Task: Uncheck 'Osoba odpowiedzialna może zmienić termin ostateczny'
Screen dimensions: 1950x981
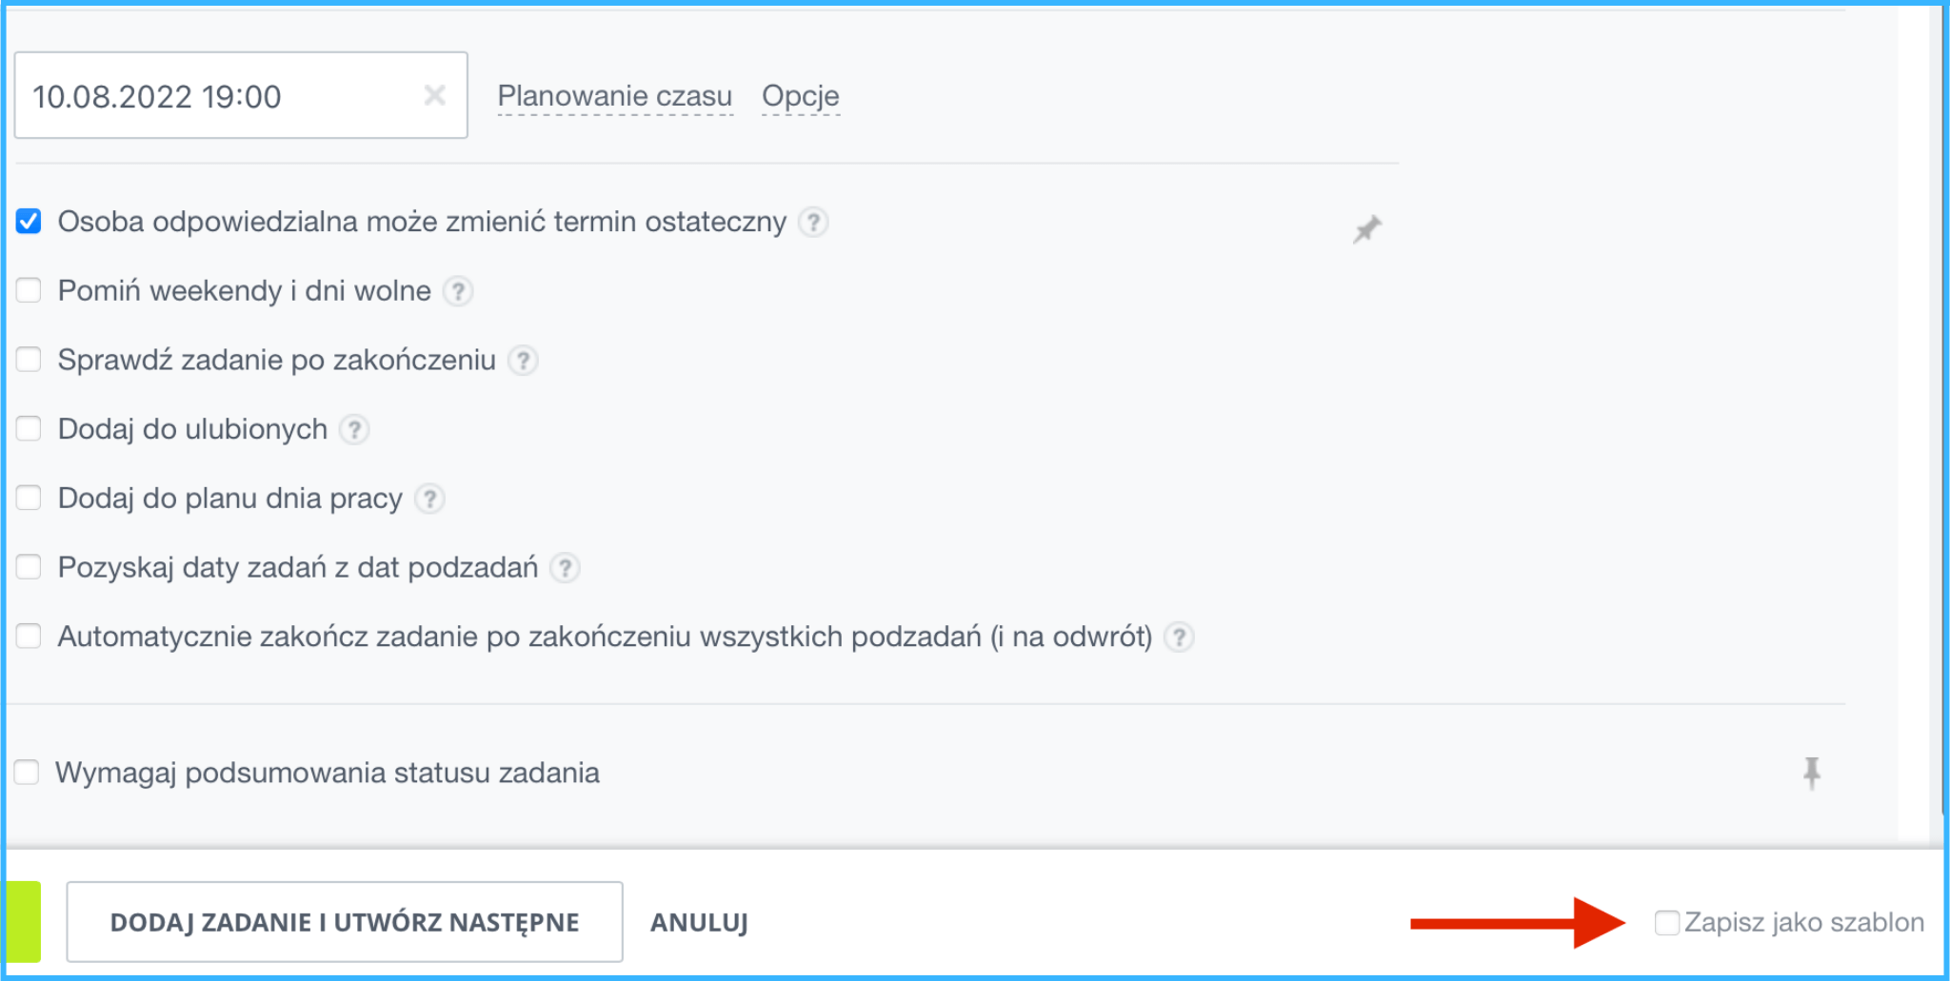Action: coord(29,222)
